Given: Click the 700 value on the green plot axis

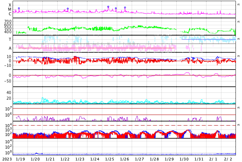Looking at the screenshot, I should 8,21.
